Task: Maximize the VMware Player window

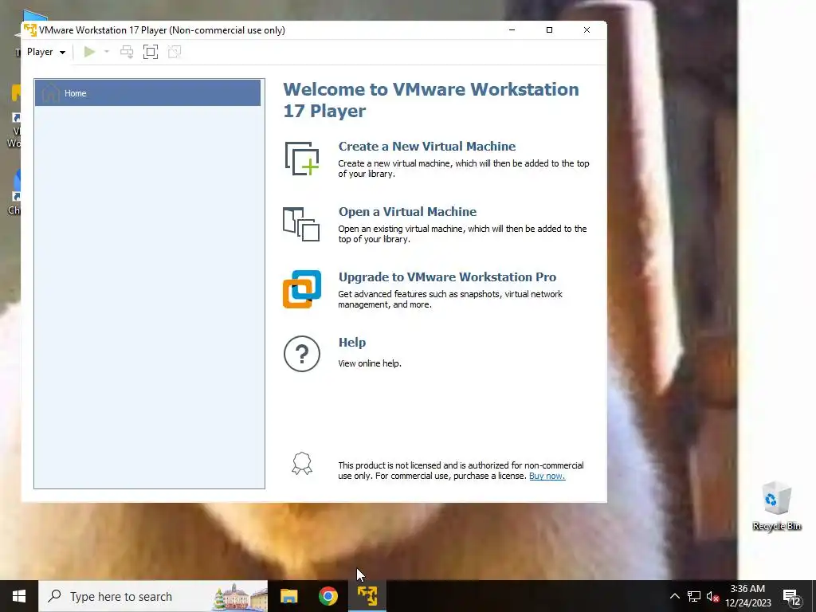Action: pyautogui.click(x=549, y=29)
